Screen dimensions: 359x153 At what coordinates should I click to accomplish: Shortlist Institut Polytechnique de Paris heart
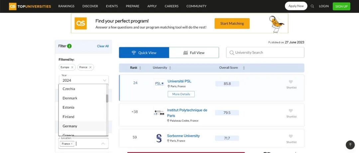(x=291, y=111)
